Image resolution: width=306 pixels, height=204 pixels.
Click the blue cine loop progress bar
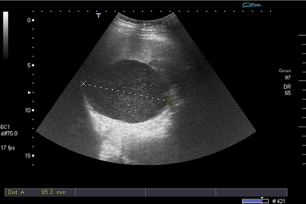(x=256, y=200)
